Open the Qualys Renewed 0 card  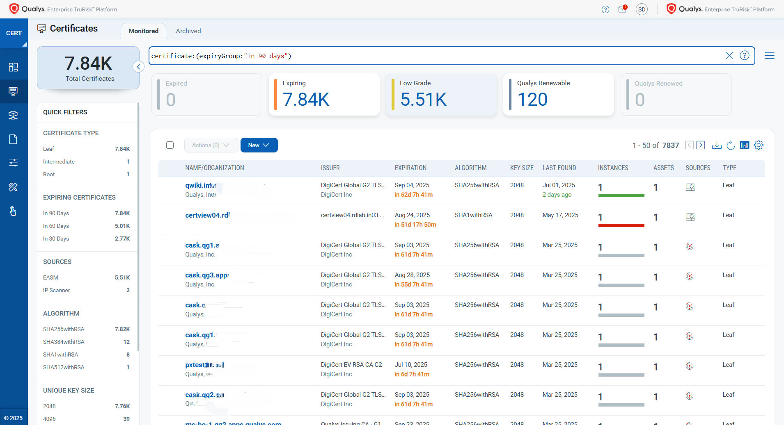point(676,95)
